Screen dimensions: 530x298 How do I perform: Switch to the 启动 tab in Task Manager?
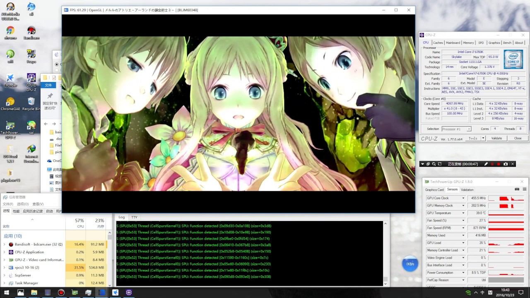point(49,211)
